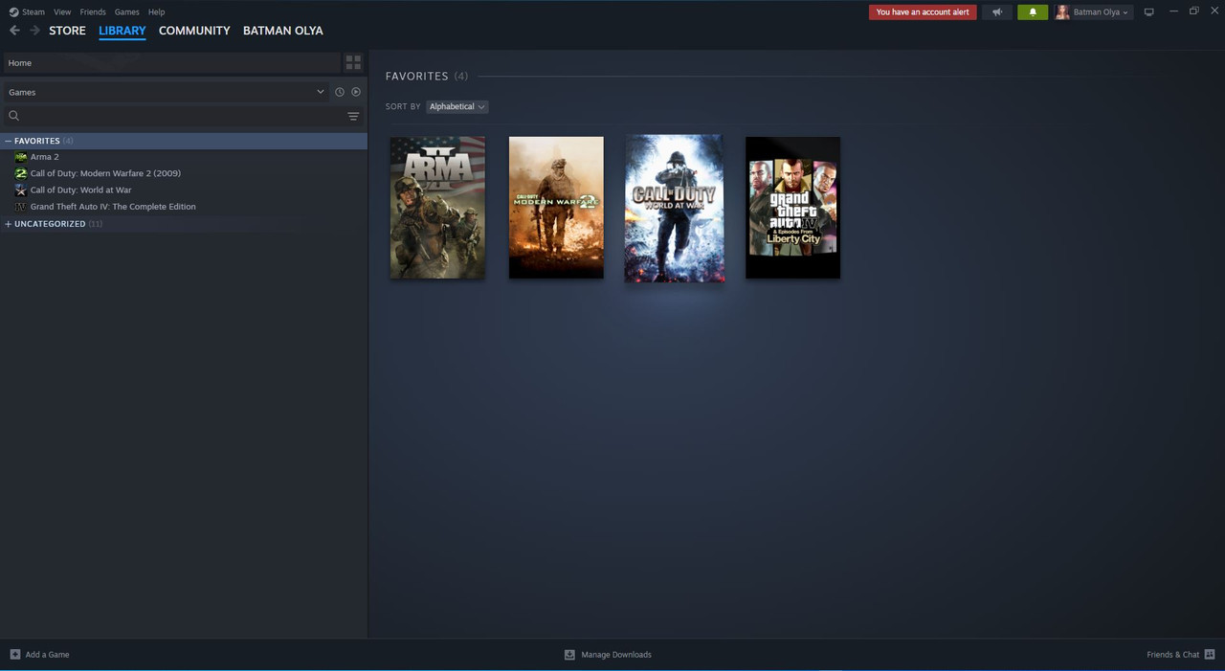Switch to the LIBRARY tab
This screenshot has height=671, width=1225.
pos(122,31)
